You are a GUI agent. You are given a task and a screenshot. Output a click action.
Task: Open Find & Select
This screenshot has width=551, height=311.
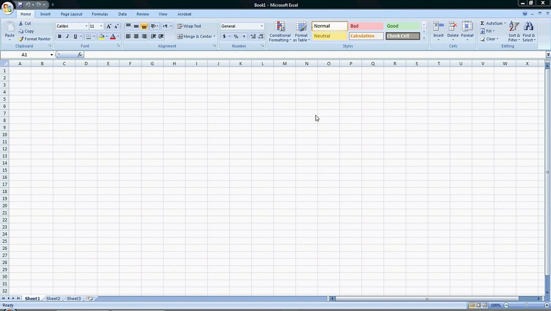pos(529,32)
